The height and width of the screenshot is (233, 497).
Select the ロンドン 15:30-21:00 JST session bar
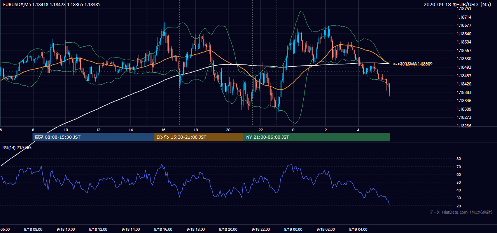pyautogui.click(x=199, y=137)
